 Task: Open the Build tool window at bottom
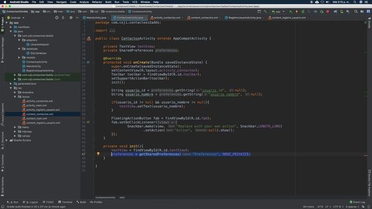pos(81,202)
